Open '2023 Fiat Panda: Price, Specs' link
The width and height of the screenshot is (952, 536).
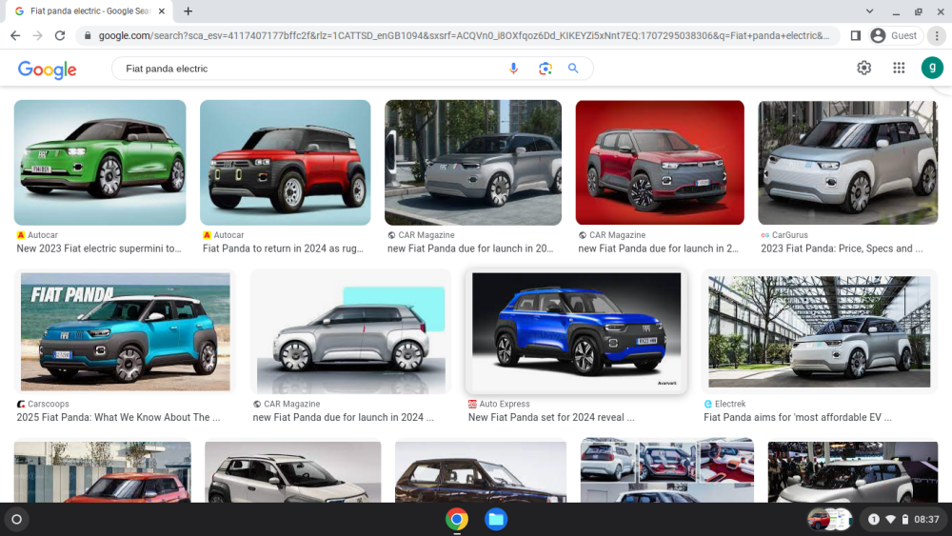coord(842,248)
